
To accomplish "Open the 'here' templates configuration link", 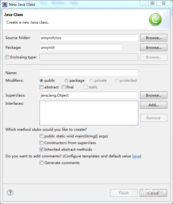I will tap(136, 156).
